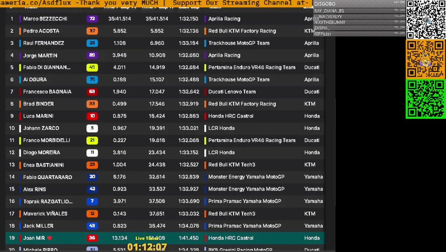Click Alex Rins' number 42 badge

tap(92, 189)
